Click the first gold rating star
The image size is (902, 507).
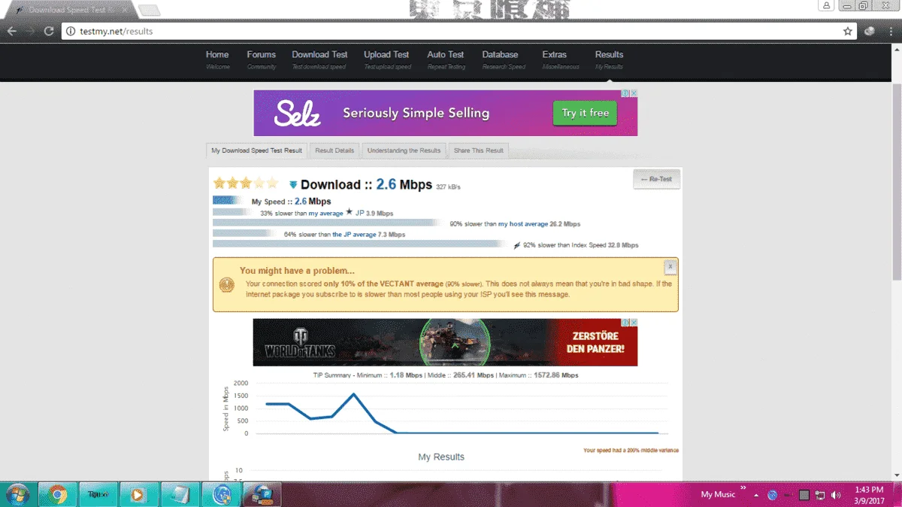[219, 183]
